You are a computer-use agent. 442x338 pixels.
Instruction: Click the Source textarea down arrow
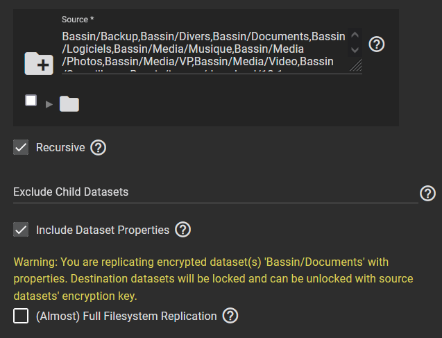355,50
